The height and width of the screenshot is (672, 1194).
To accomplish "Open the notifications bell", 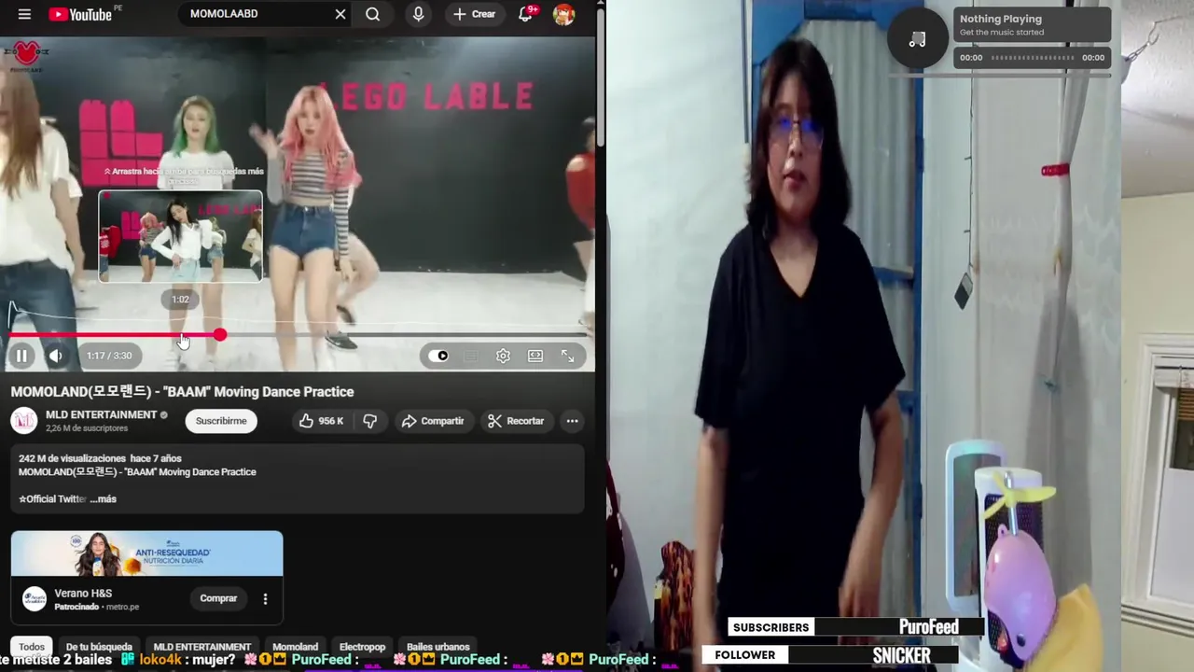I will [x=526, y=14].
